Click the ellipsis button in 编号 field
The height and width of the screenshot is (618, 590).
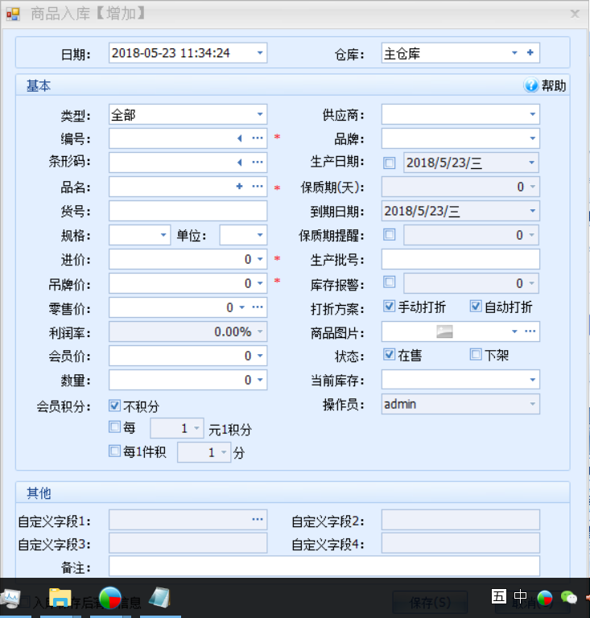click(258, 138)
